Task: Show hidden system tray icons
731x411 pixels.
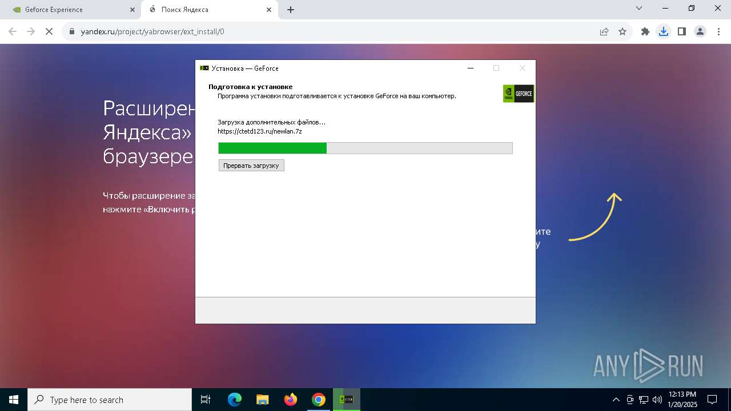Action: coord(616,400)
